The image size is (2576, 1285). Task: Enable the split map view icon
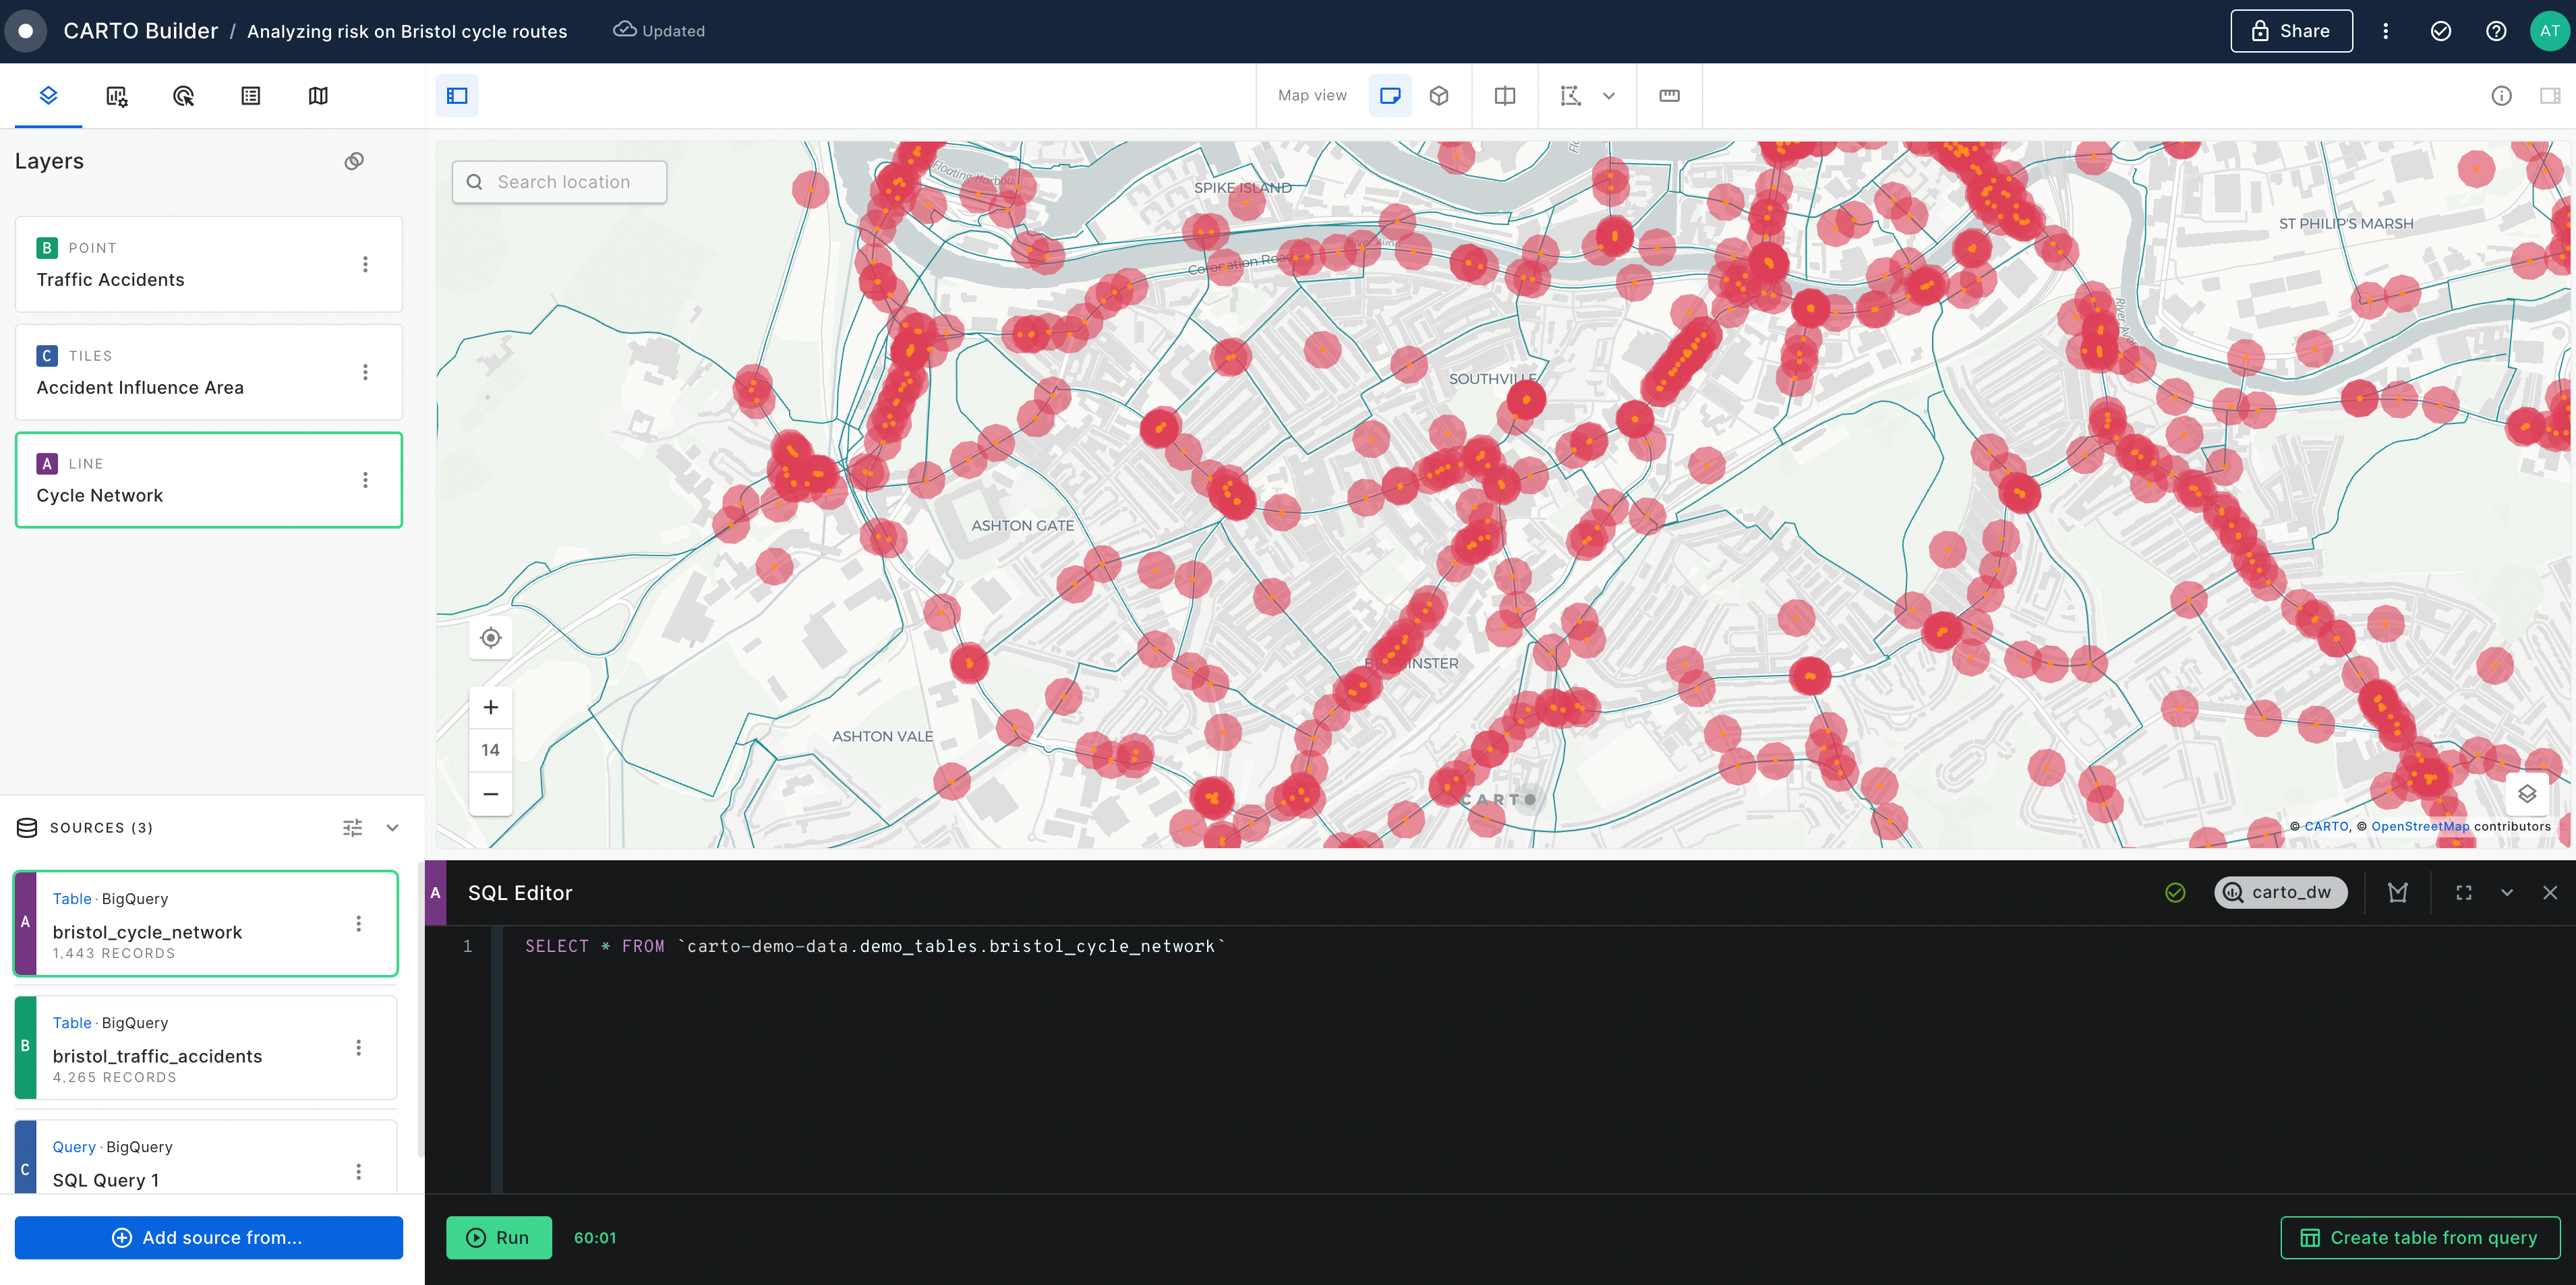[x=1505, y=96]
